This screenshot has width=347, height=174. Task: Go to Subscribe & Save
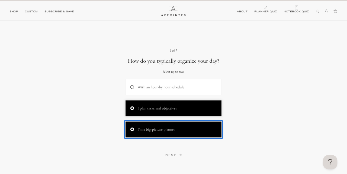[59, 12]
